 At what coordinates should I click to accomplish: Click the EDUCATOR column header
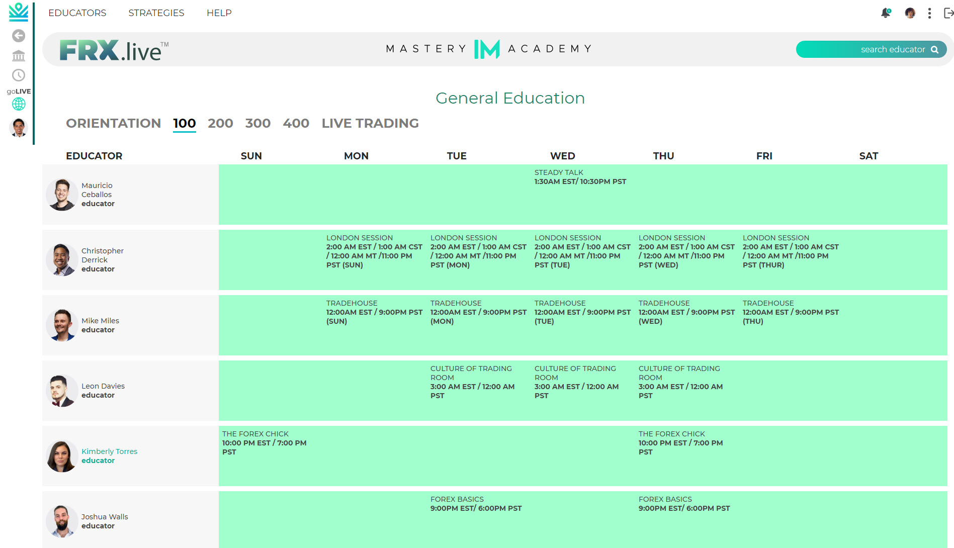(94, 156)
